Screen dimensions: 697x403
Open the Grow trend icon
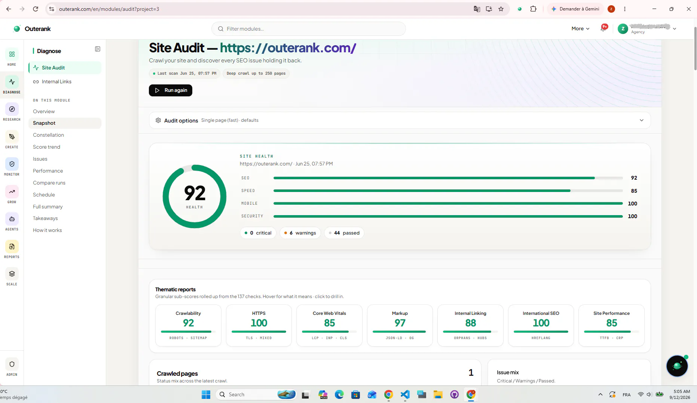coord(12,192)
